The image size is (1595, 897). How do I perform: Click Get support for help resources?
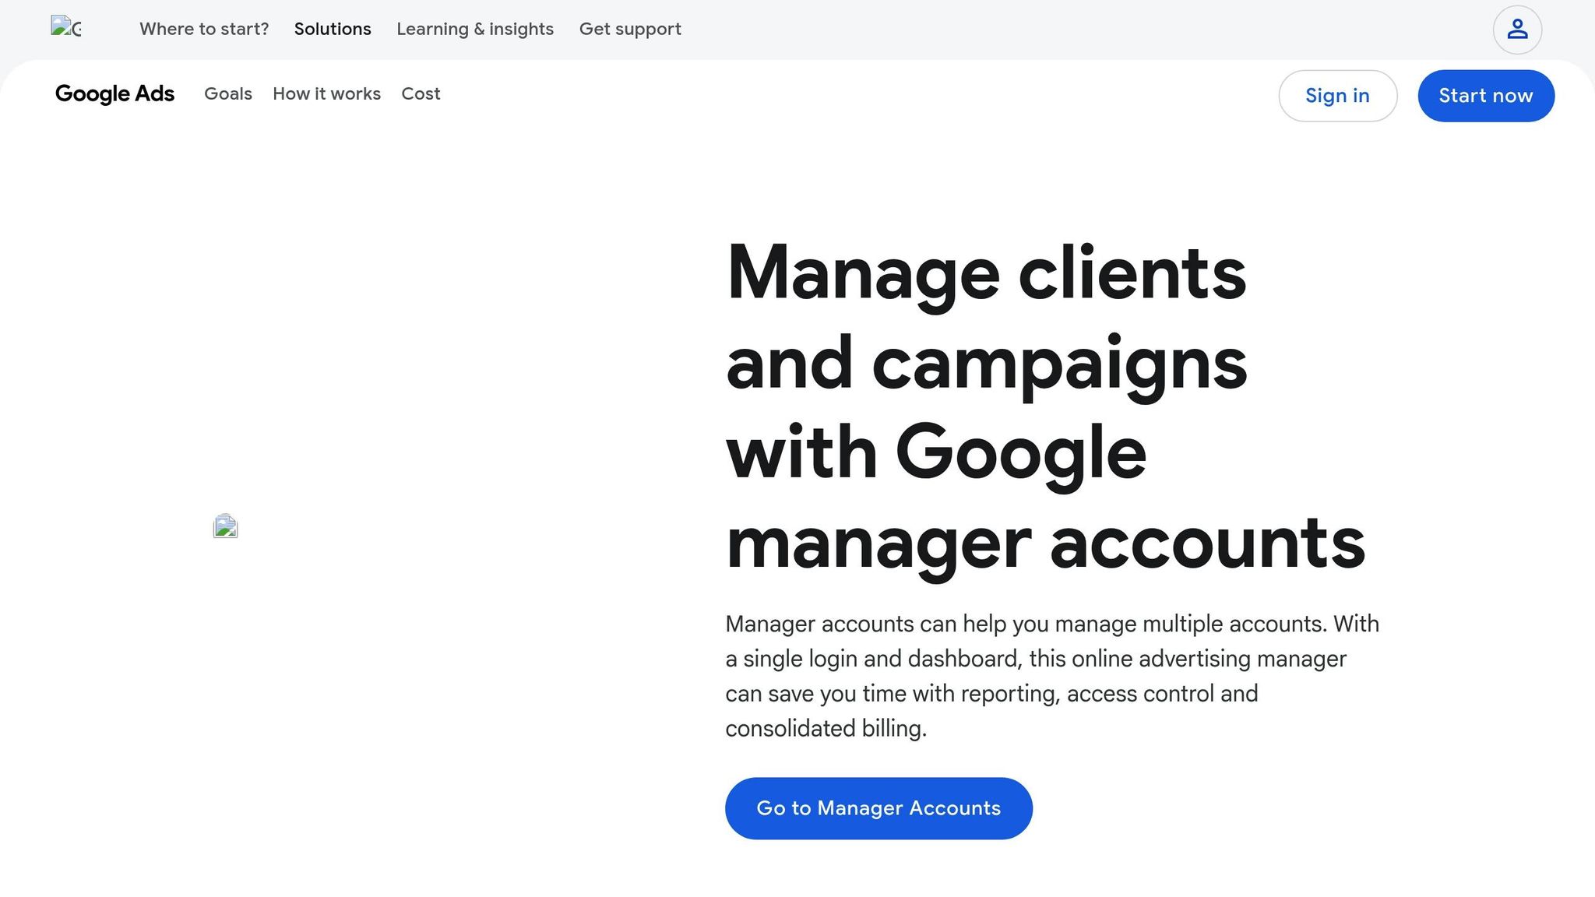630,29
